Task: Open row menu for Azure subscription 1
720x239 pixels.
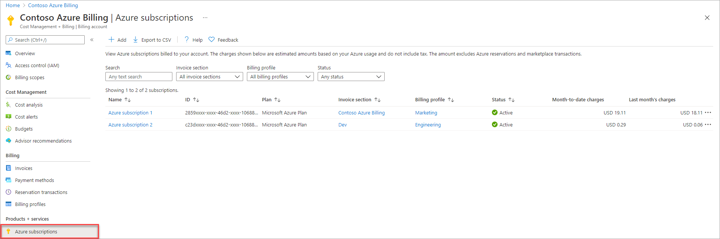Action: tap(708, 113)
